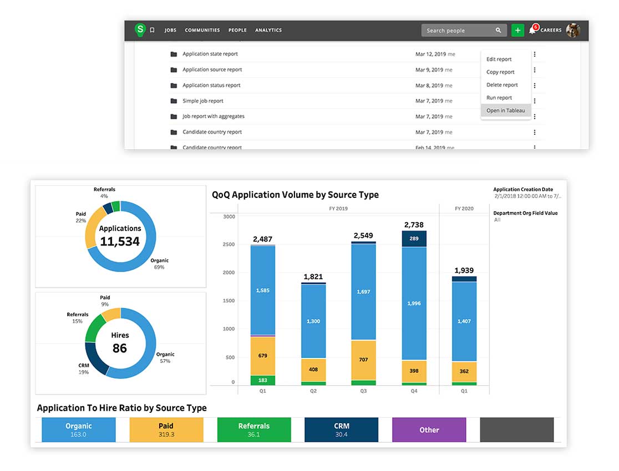The width and height of the screenshot is (619, 471).
Task: Select Open in Tableau from context menu
Action: (x=505, y=111)
